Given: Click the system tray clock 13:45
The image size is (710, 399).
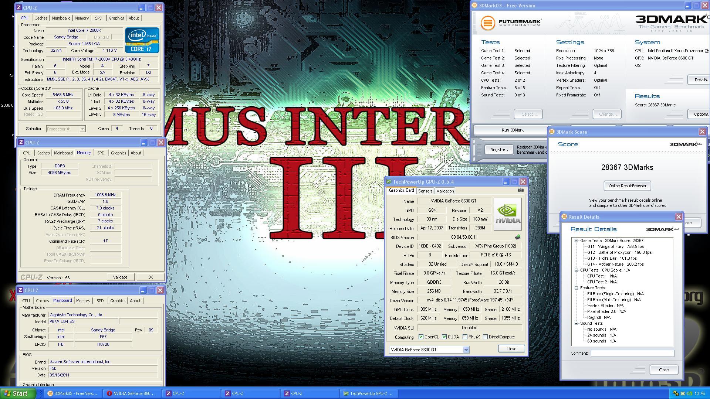Looking at the screenshot, I should (x=700, y=394).
